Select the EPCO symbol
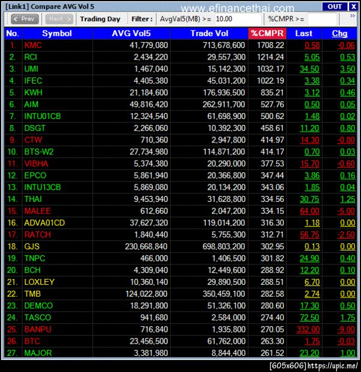 [x=35, y=175]
